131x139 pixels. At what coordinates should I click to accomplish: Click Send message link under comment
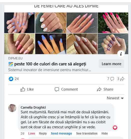tap(61, 134)
